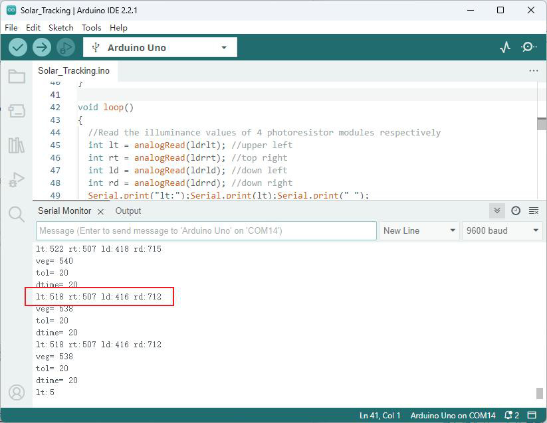Click the 'veg= 540' serial output line
This screenshot has height=423, width=547.
55,261
